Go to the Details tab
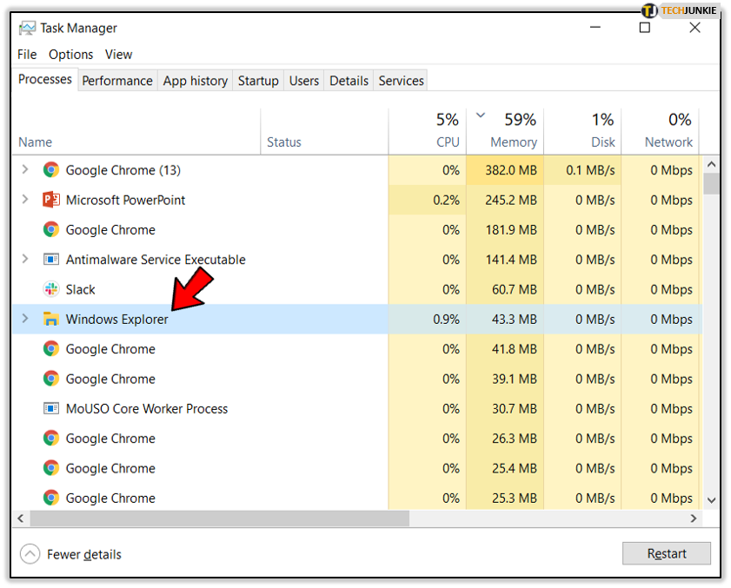 [x=349, y=81]
